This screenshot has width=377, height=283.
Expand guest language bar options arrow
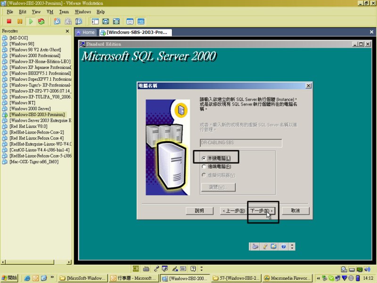click(292, 246)
